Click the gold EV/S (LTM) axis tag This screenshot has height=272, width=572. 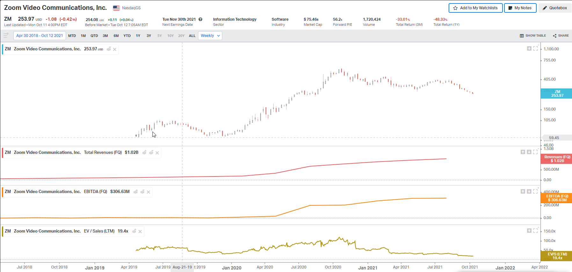[556, 256]
